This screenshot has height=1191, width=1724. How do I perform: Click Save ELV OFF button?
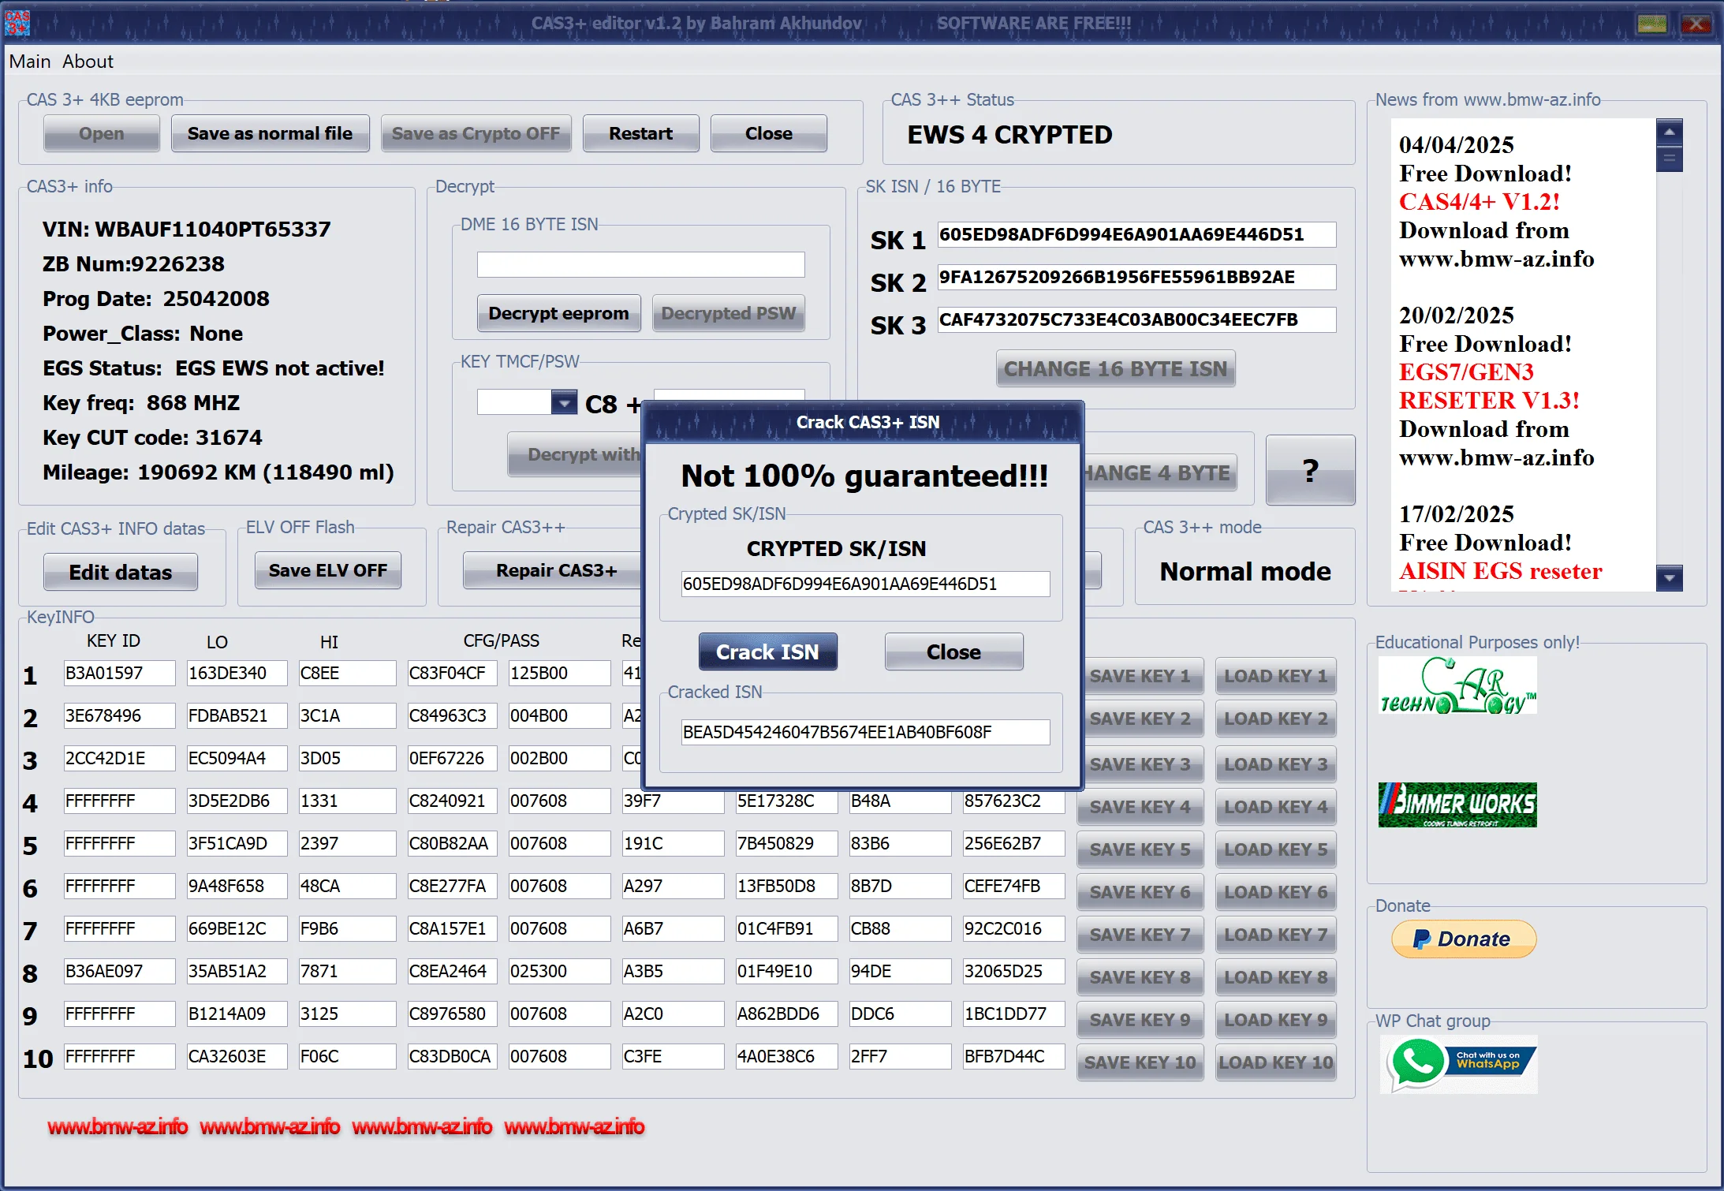(x=327, y=570)
